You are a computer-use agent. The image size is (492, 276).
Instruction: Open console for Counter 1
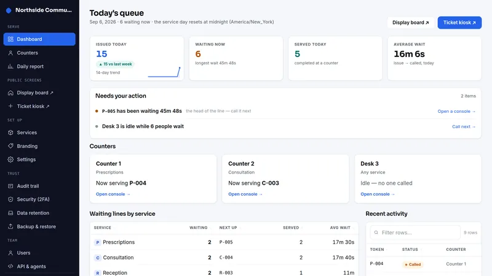(x=113, y=194)
